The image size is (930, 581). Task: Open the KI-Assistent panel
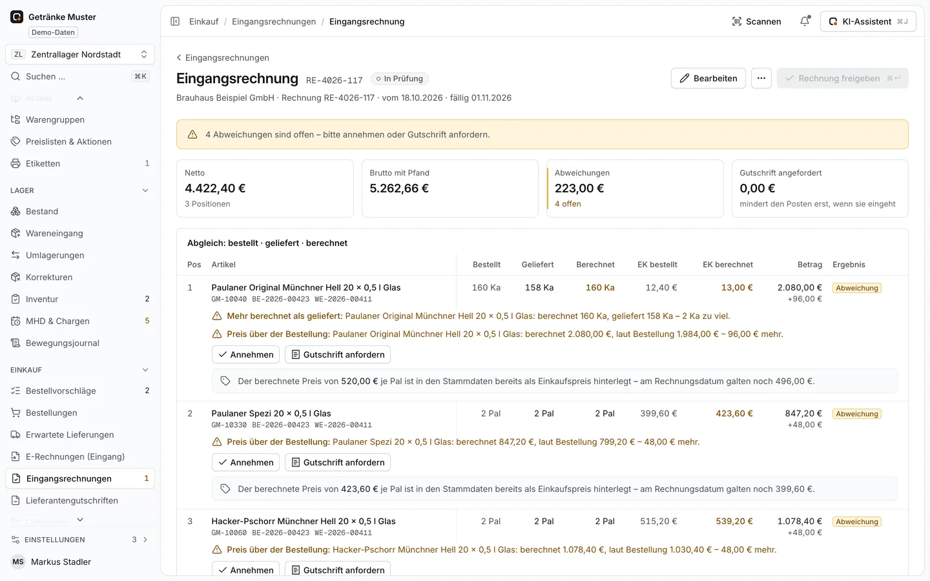[x=868, y=21]
